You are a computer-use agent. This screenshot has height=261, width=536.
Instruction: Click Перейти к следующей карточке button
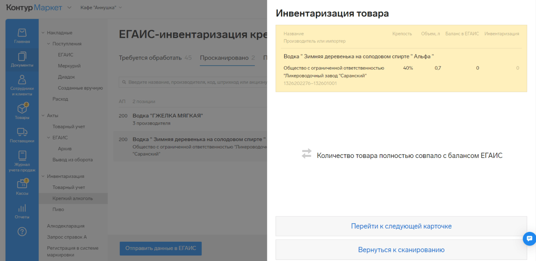point(401,226)
